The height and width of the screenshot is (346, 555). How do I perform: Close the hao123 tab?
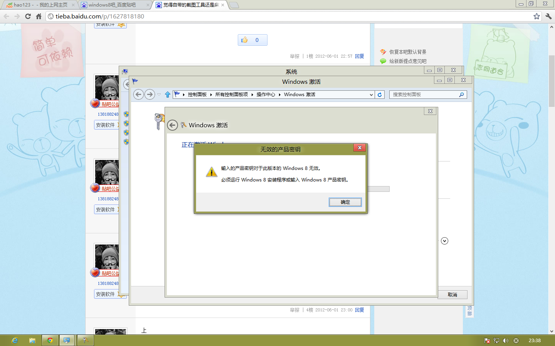[x=73, y=5]
